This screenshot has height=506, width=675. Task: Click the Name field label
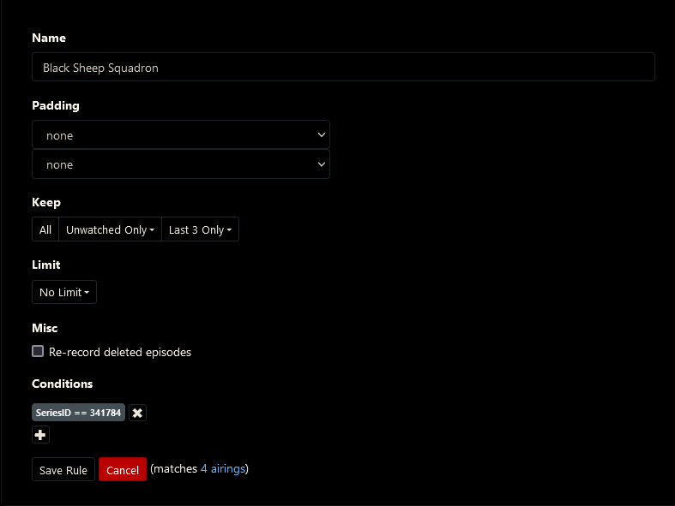click(49, 39)
